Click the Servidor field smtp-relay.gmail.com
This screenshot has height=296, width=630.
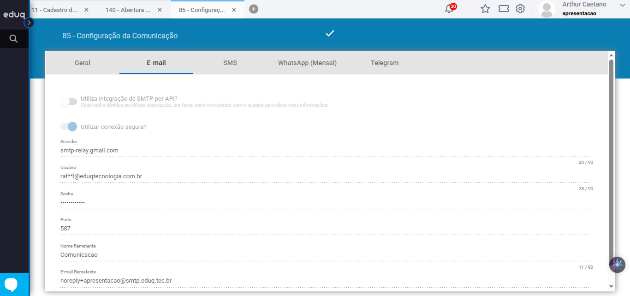(327, 151)
